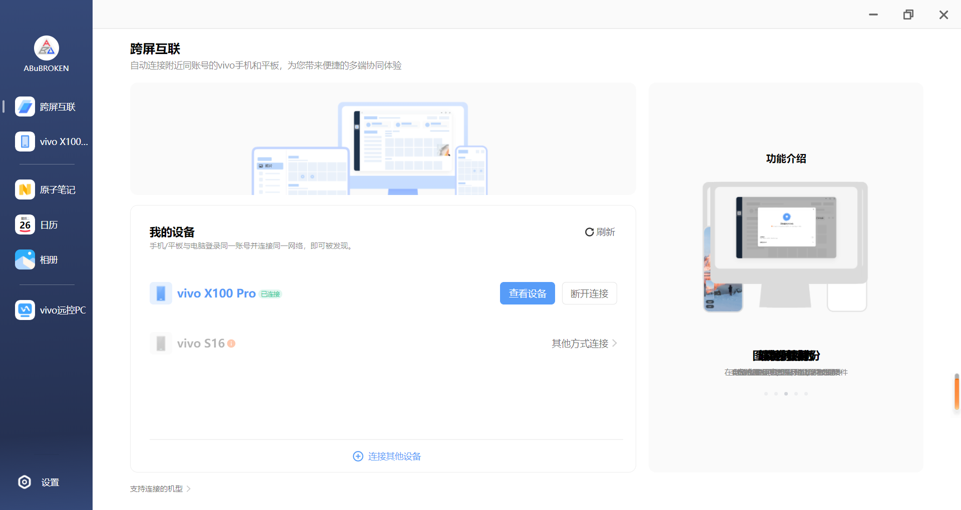Launch the 原子笔记 notes icon
This screenshot has height=510, width=961.
click(25, 189)
